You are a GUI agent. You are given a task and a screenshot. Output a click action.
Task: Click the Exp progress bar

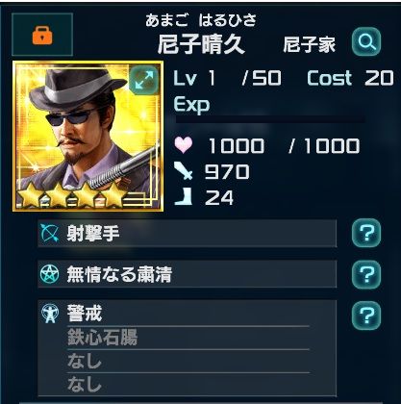pos(270,120)
